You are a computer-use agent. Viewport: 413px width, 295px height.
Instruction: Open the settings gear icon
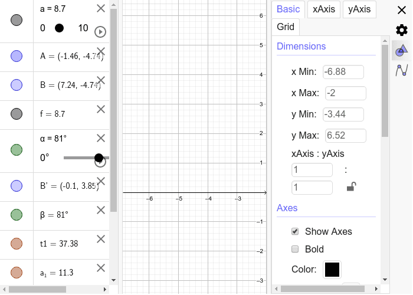click(x=402, y=30)
